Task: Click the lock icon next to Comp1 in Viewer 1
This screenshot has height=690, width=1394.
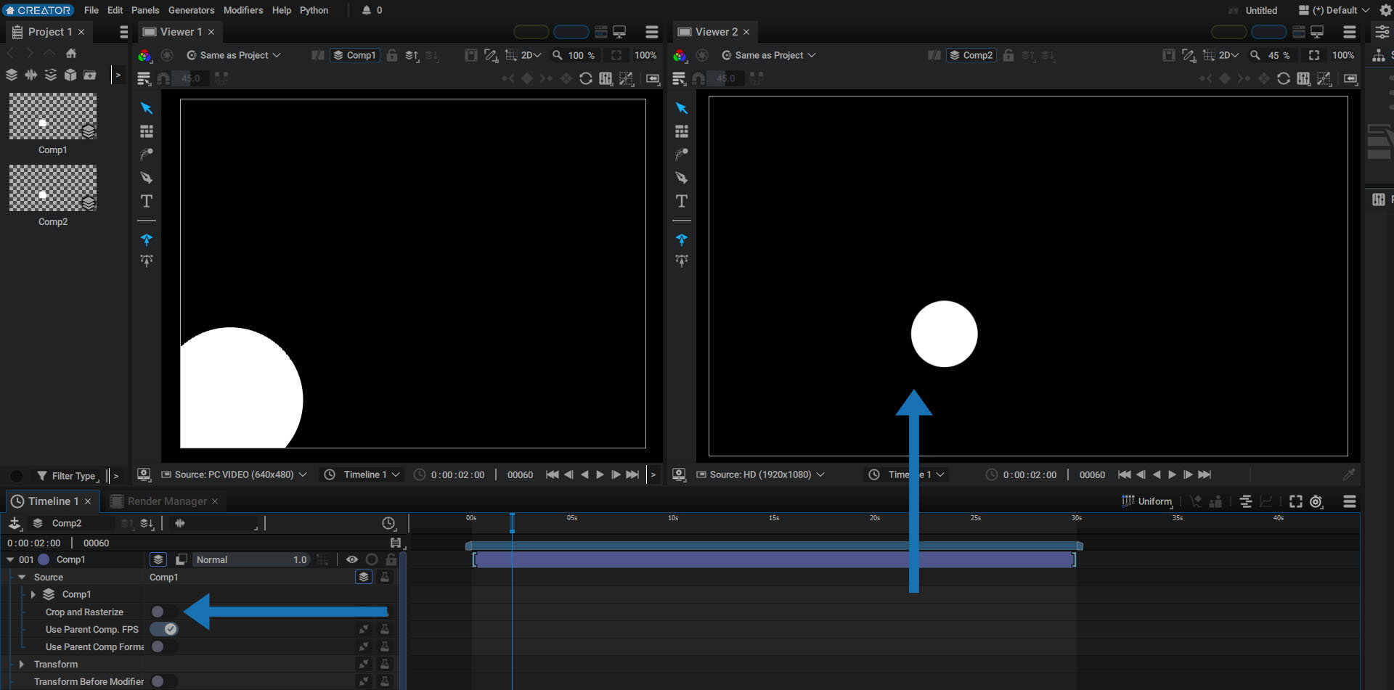Action: [392, 55]
